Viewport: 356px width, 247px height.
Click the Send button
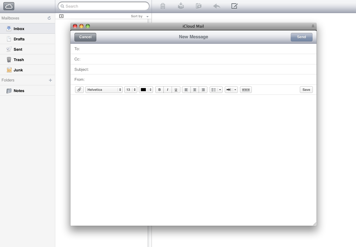[302, 37]
